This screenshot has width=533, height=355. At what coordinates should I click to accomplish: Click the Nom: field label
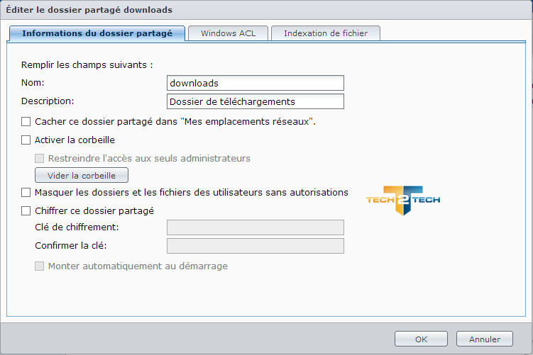click(33, 83)
